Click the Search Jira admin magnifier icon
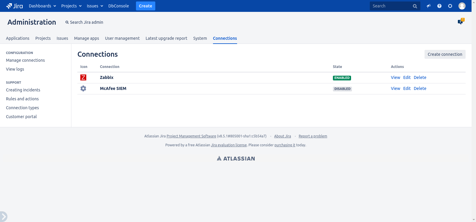Viewport: 476px width, 222px height. coord(67,22)
